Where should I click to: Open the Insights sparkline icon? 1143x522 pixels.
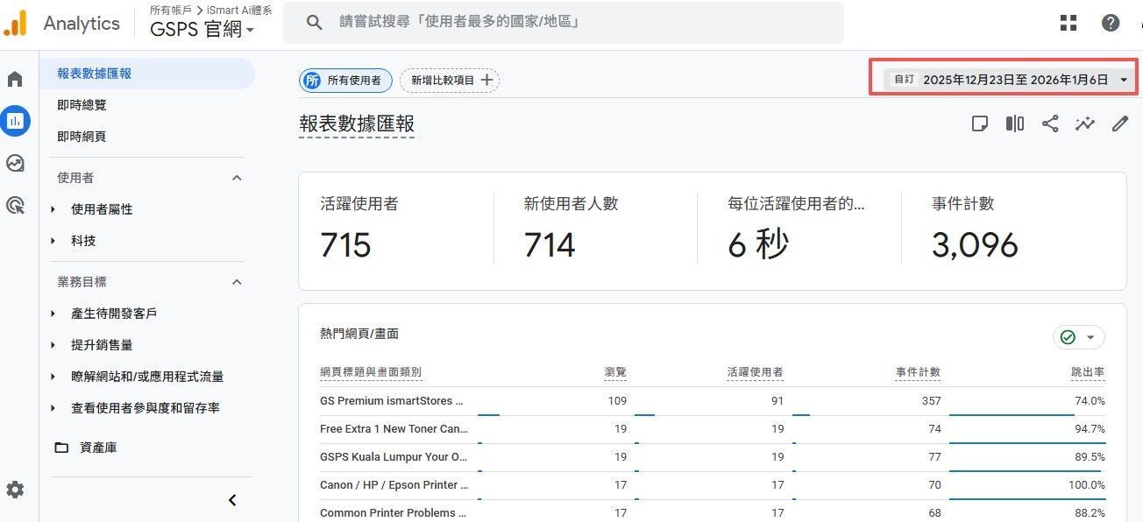tap(1085, 123)
